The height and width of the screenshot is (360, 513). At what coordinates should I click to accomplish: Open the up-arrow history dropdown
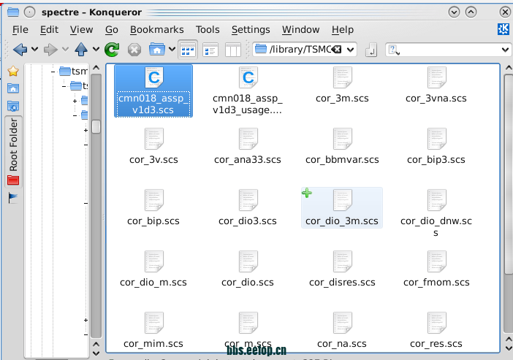[96, 50]
